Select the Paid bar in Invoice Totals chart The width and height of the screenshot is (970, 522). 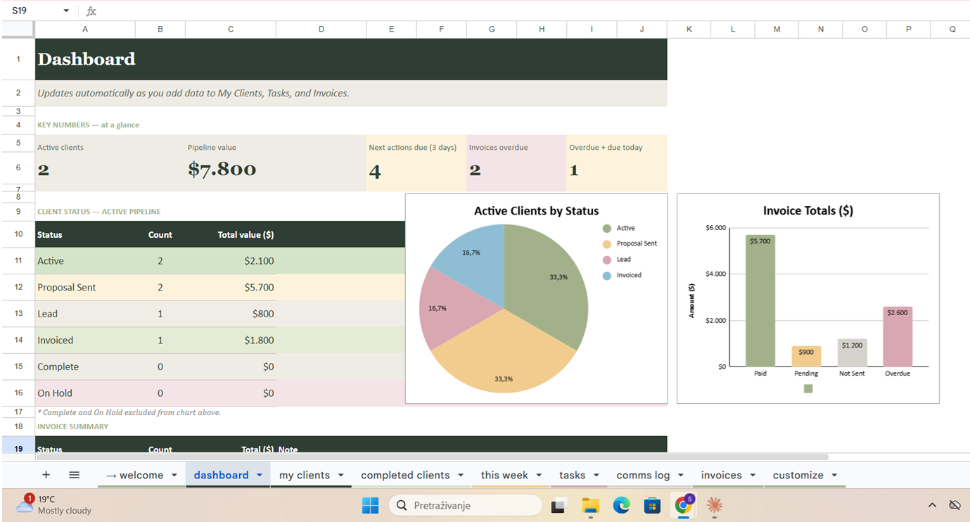[760, 300]
